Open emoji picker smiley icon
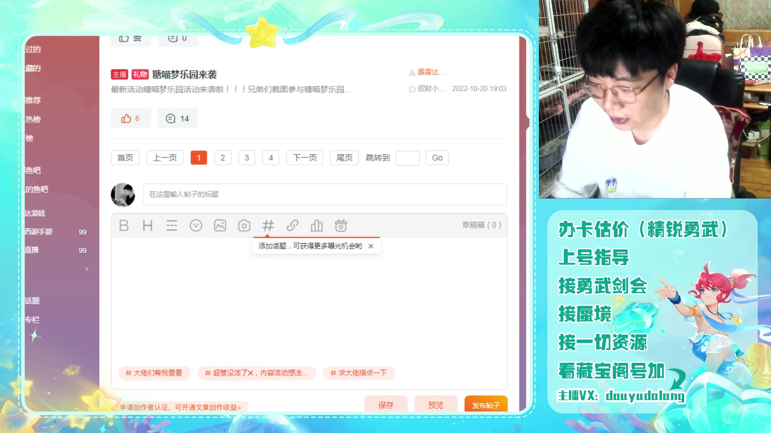 [196, 226]
